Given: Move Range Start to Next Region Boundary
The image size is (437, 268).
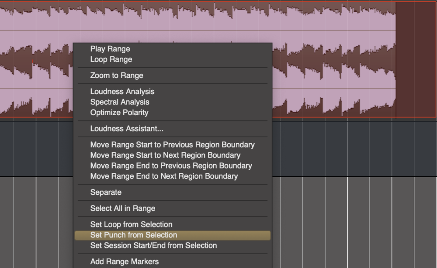Looking at the screenshot, I should pyautogui.click(x=165, y=155).
